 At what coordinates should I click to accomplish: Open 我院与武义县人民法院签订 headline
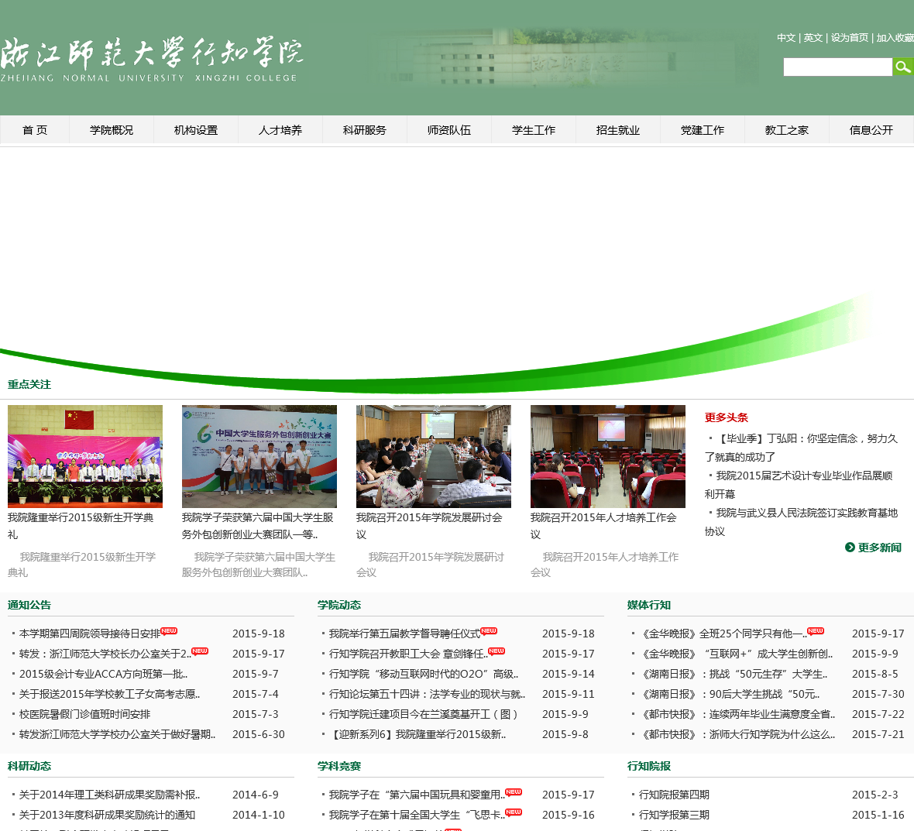(801, 522)
